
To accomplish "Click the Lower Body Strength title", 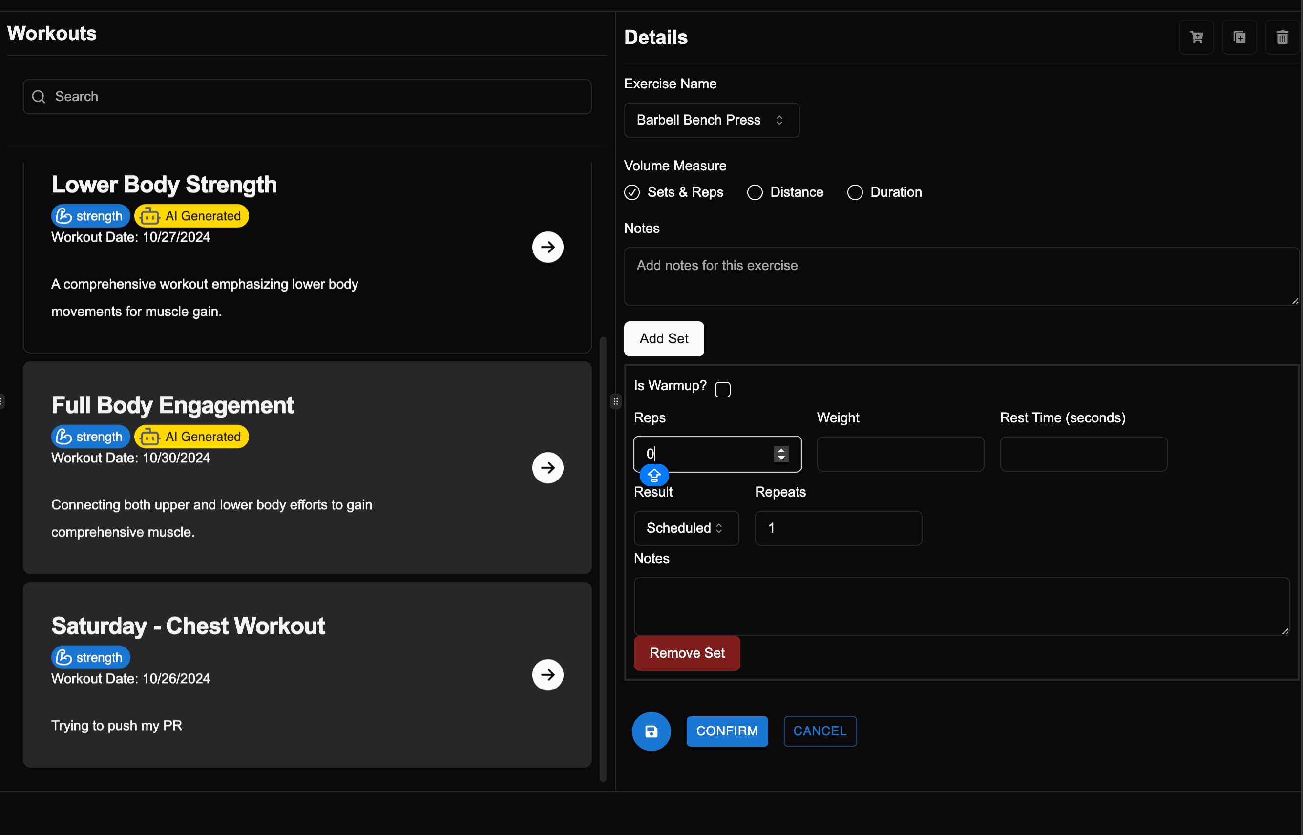I will click(x=164, y=185).
